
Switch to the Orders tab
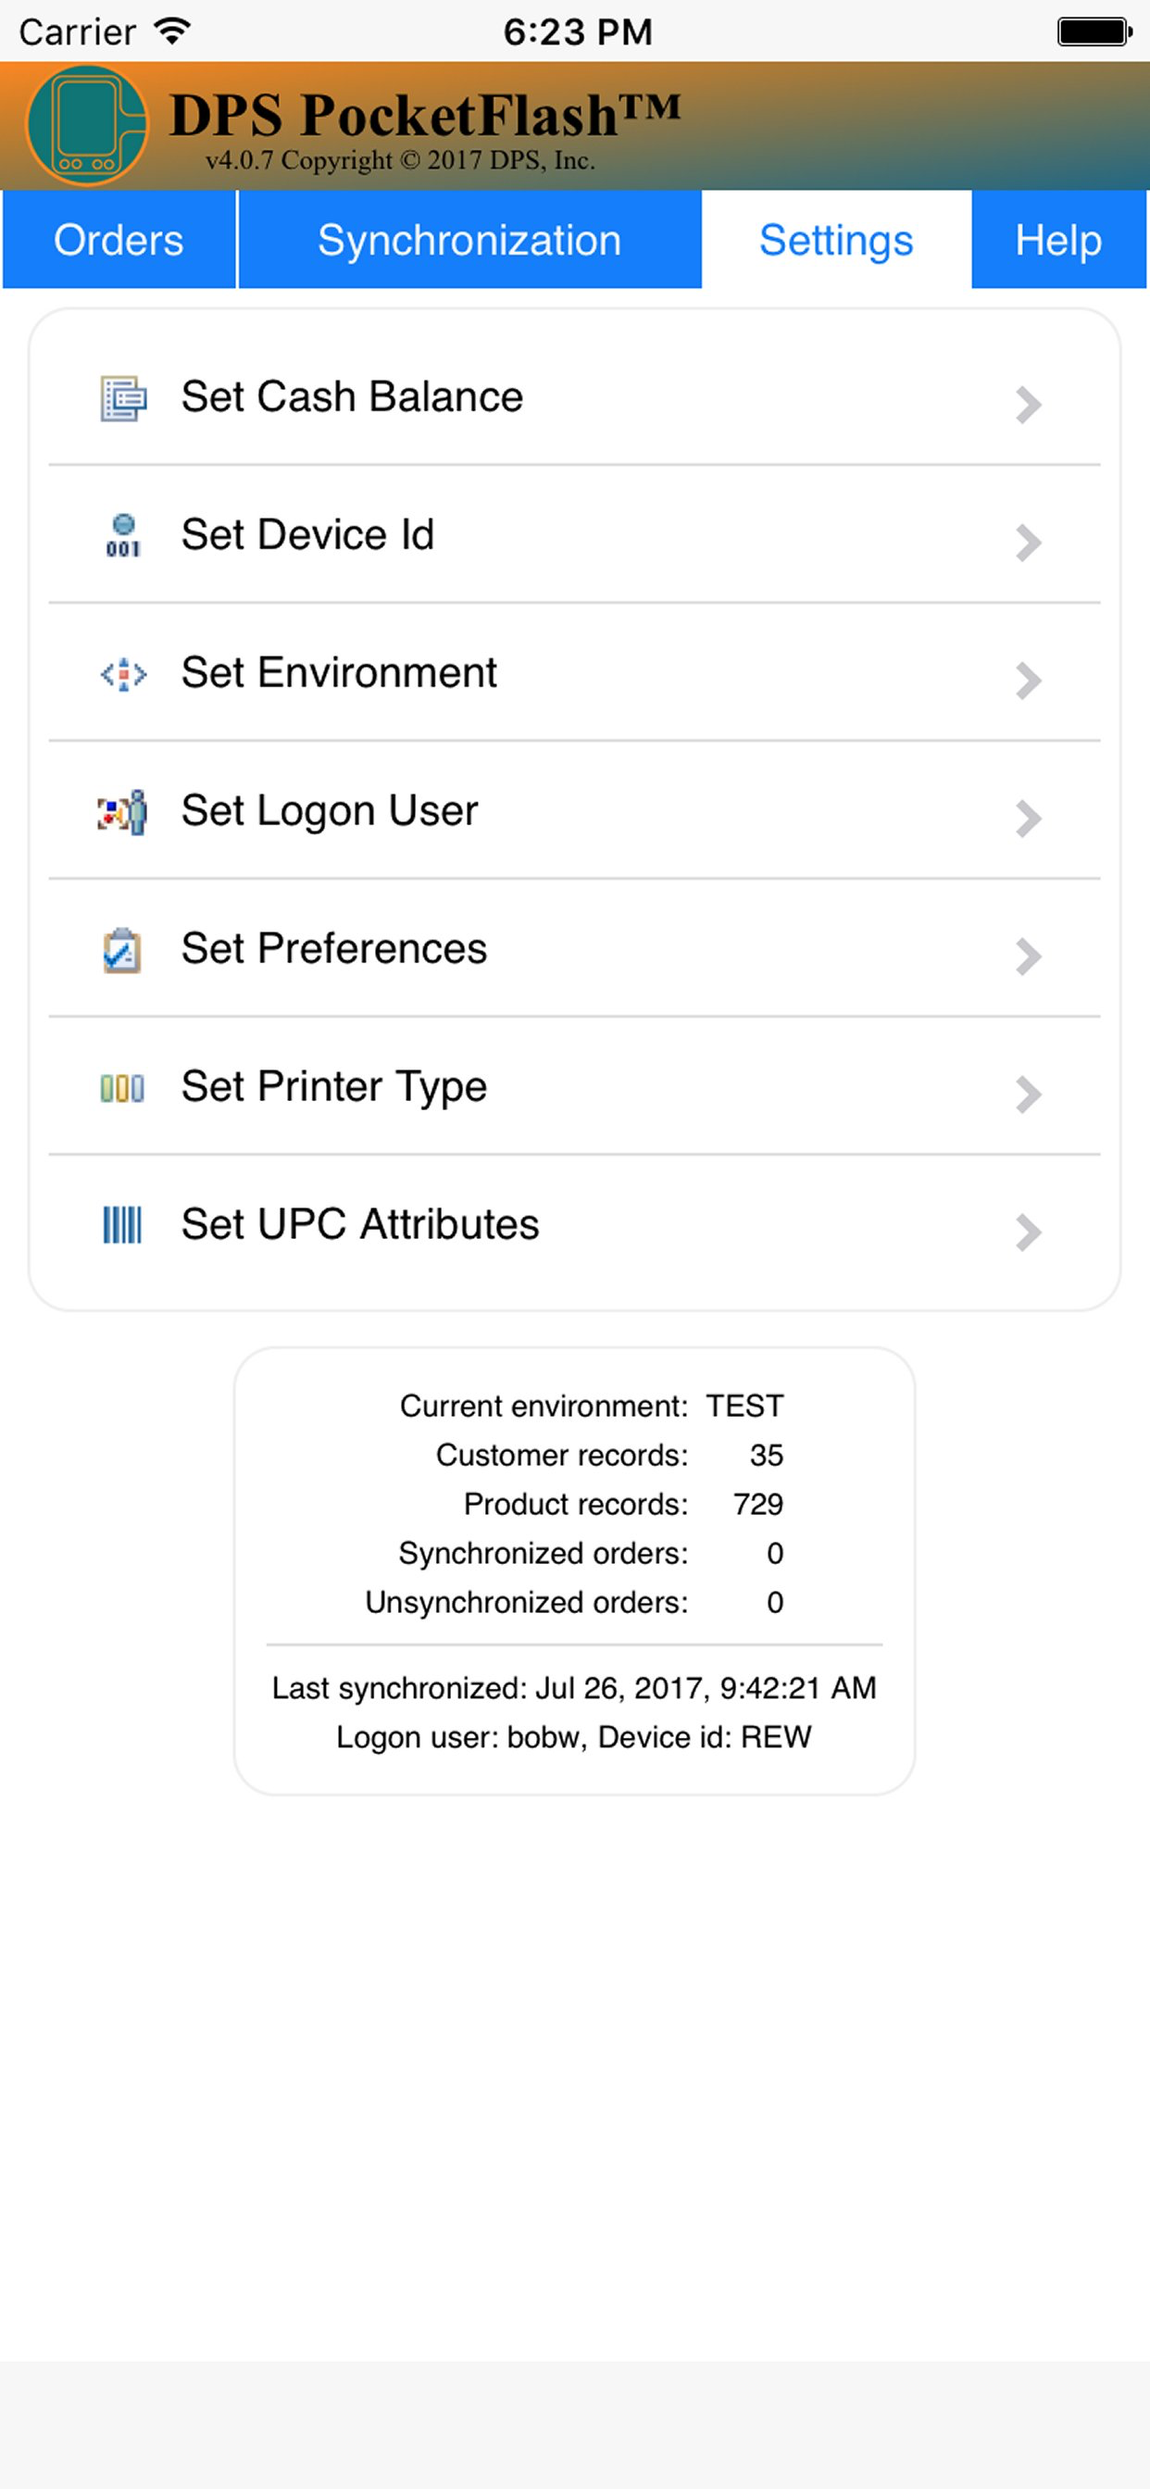point(119,240)
